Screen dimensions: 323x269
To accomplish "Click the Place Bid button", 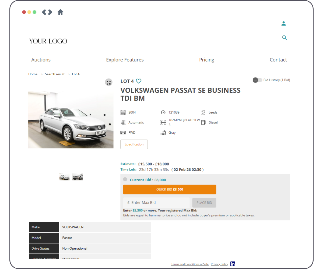I will tap(204, 203).
